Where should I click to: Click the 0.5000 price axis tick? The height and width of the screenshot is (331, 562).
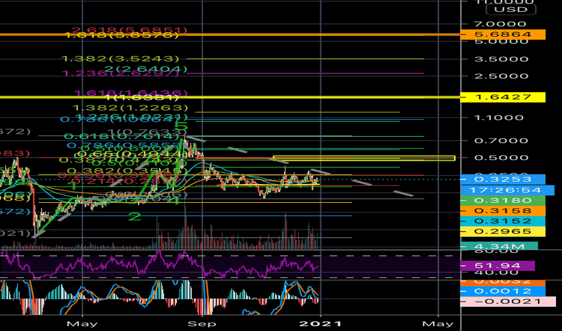[502, 158]
